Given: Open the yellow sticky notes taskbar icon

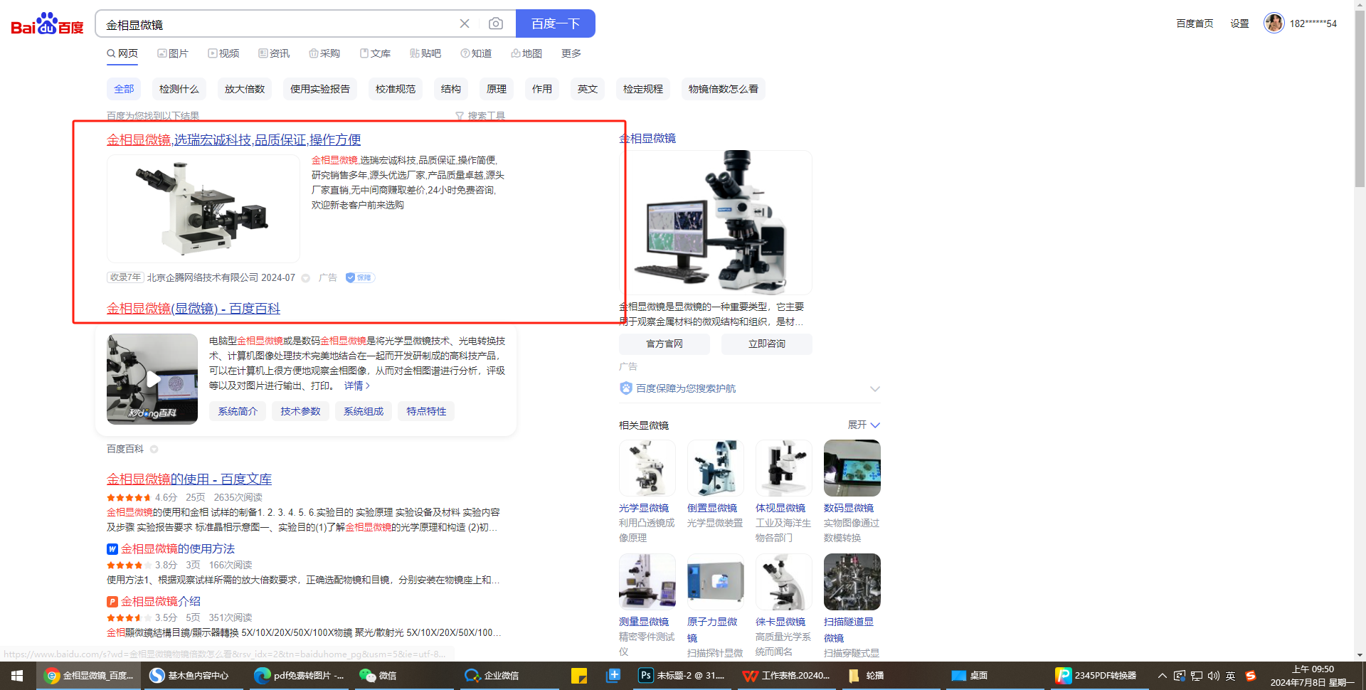Looking at the screenshot, I should click(x=579, y=676).
